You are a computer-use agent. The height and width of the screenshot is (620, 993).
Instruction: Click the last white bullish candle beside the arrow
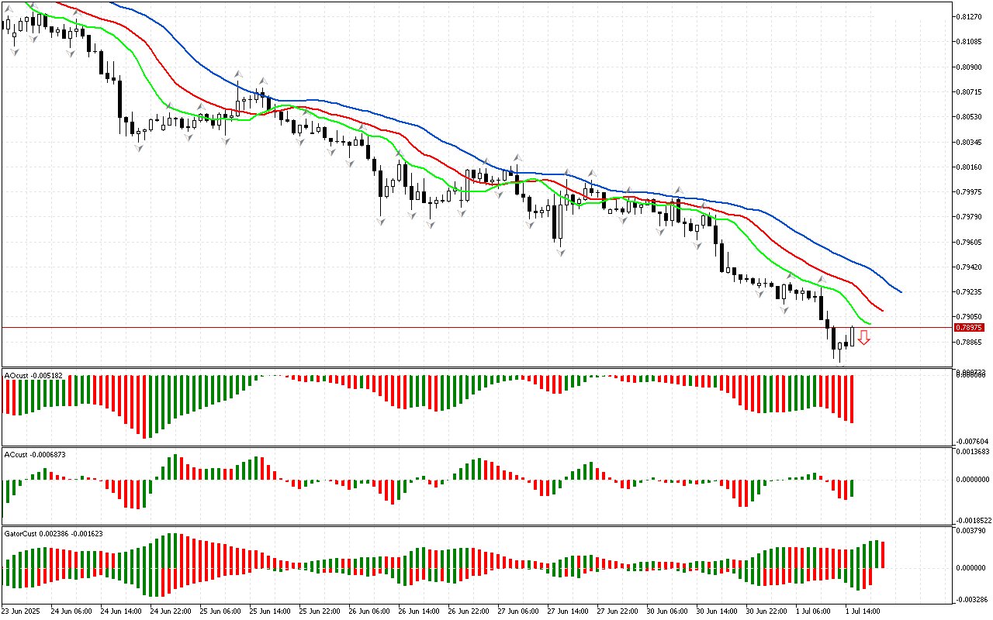(852, 336)
